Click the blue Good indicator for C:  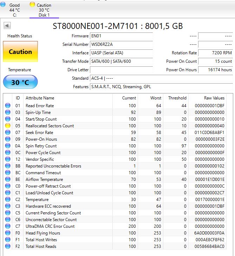point(3,5)
